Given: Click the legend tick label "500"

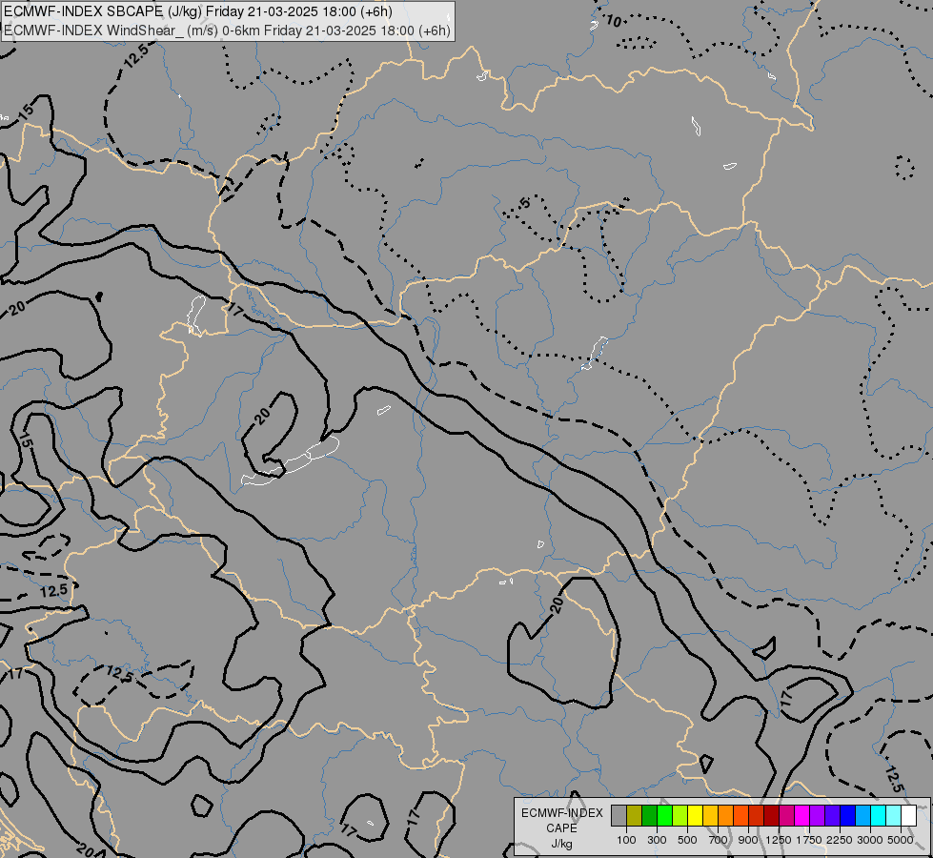Looking at the screenshot, I should coord(687,840).
